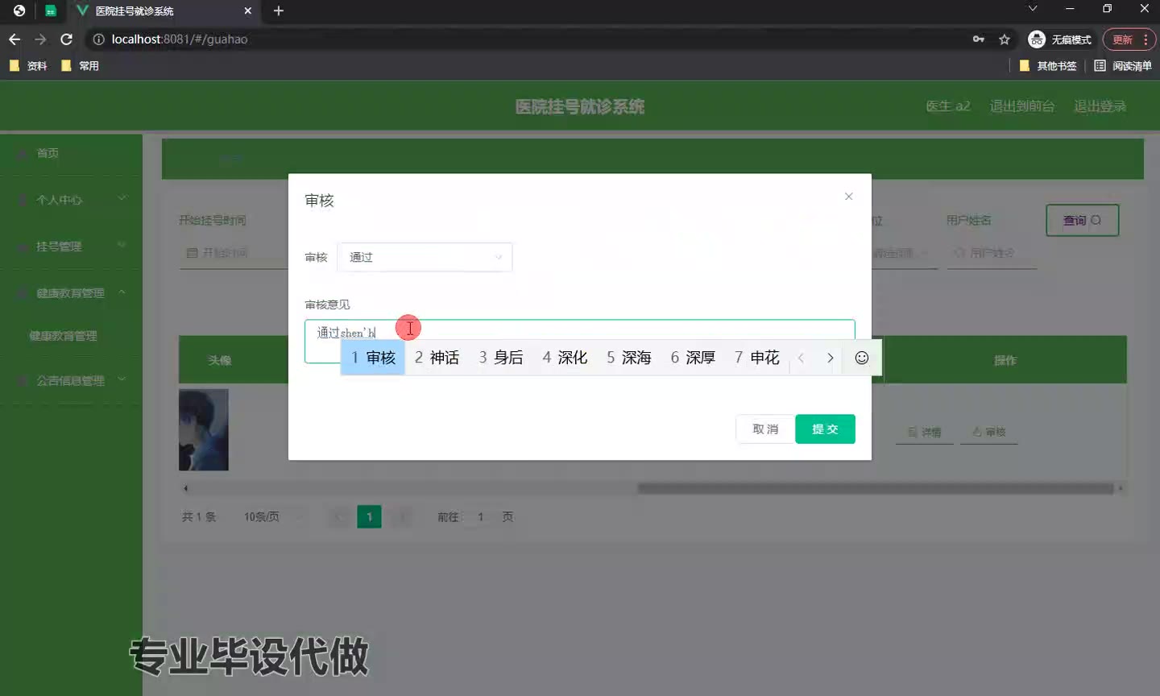This screenshot has width=1160, height=696.
Task: Click the 提交 button
Action: [825, 429]
